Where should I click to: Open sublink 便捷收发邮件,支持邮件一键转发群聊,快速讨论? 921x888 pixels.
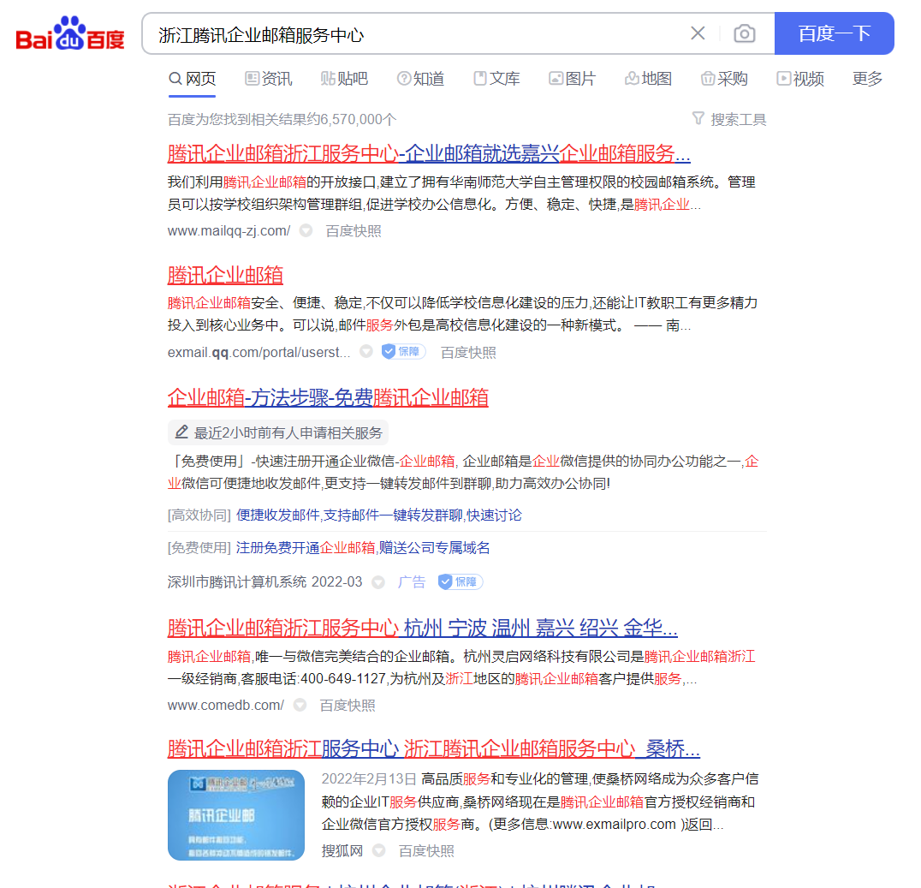tap(379, 516)
